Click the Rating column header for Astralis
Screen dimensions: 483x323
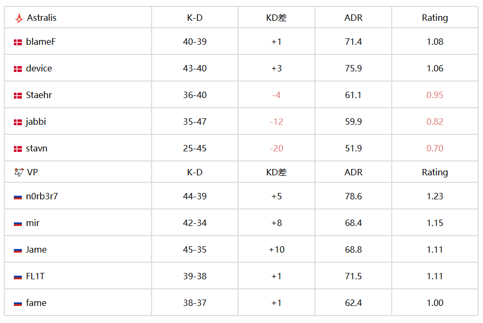pyautogui.click(x=434, y=18)
